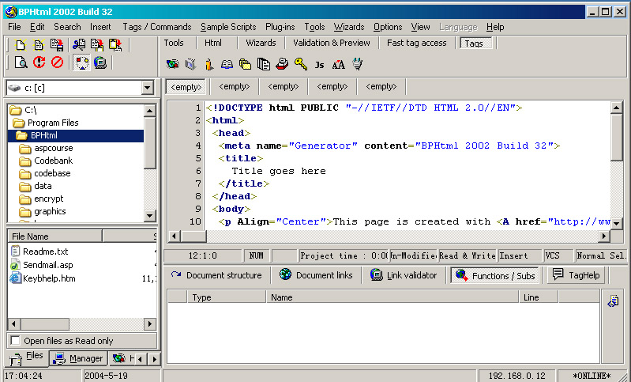
Task: Open the Options menu
Action: pos(388,27)
